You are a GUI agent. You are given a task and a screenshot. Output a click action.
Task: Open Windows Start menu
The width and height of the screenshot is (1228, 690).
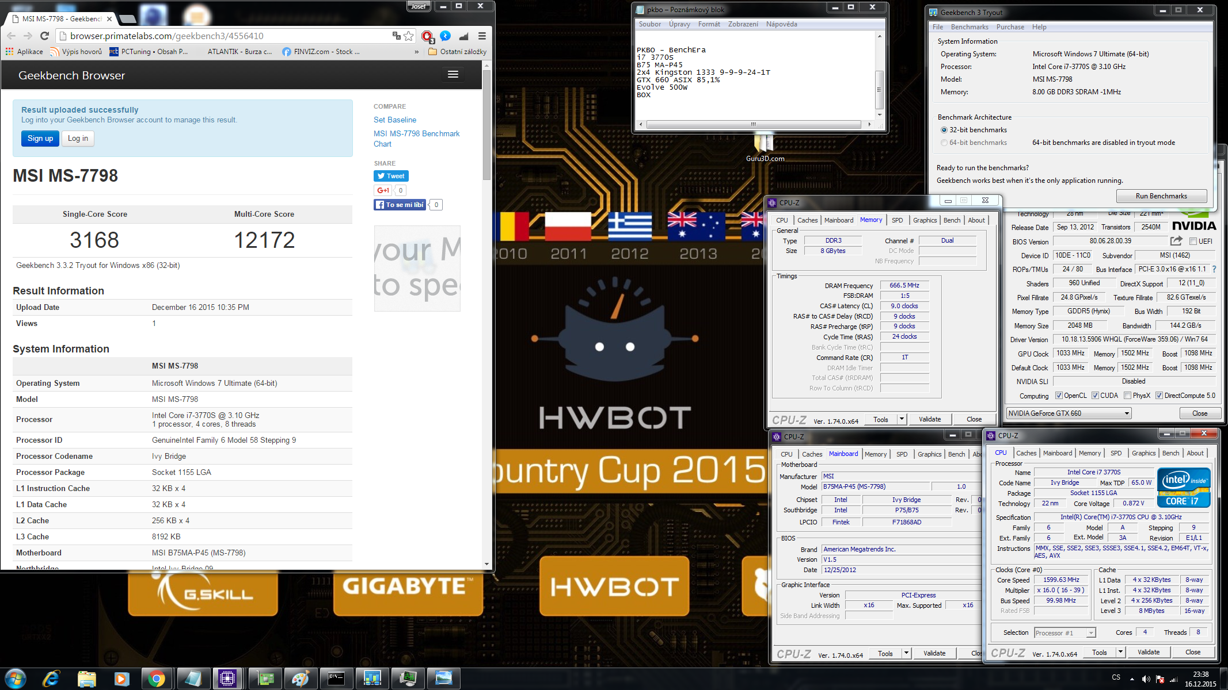[x=15, y=679]
